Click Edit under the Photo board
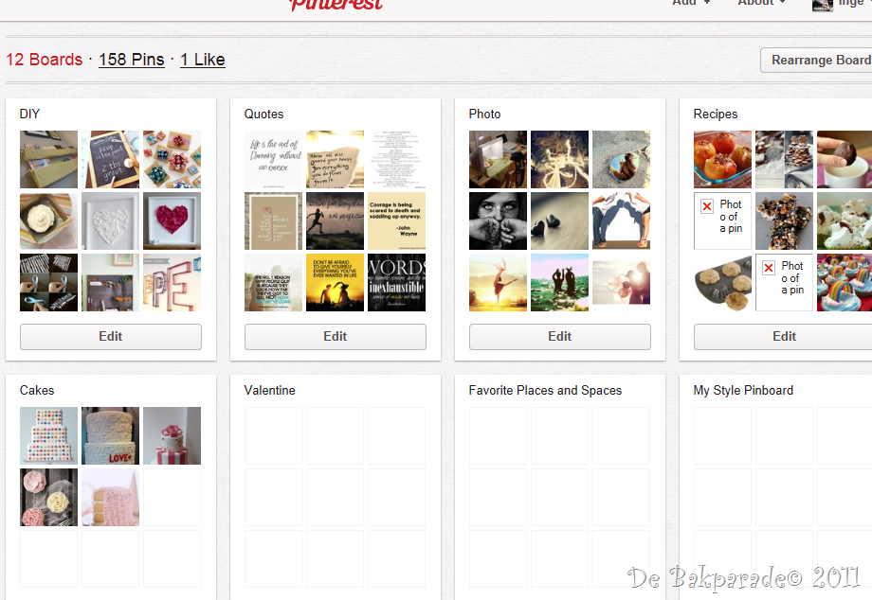 point(560,336)
